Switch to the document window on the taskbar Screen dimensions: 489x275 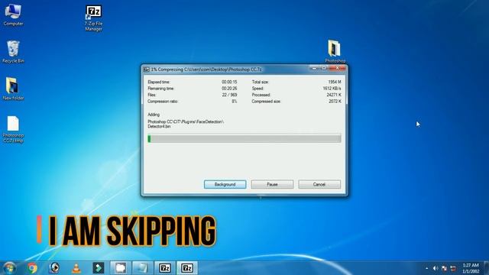(x=143, y=268)
